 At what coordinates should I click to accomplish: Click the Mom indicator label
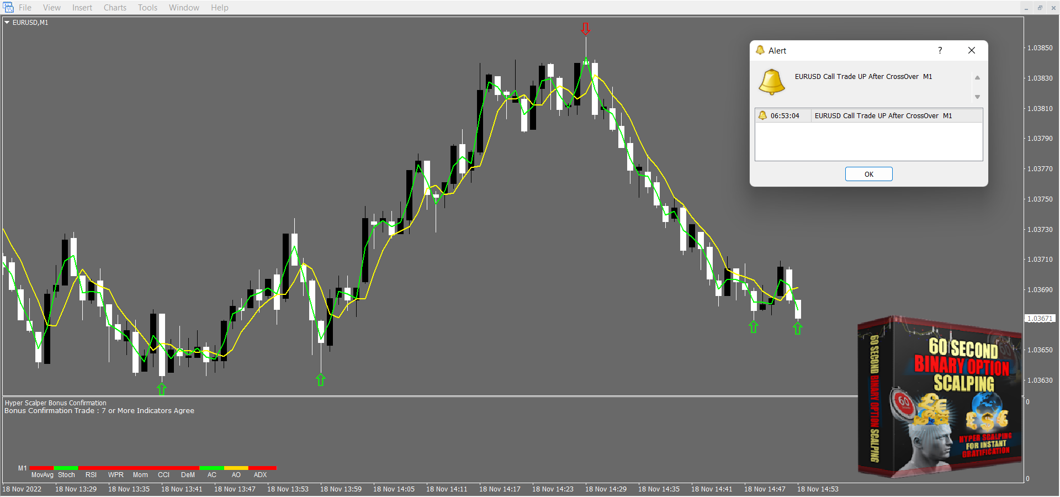pyautogui.click(x=140, y=475)
